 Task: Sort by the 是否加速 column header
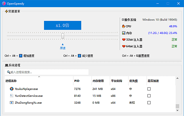[161, 81]
